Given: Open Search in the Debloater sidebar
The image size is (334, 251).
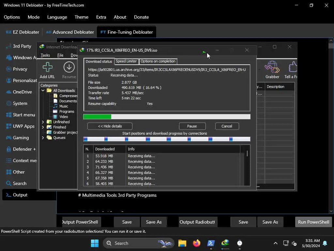Looking at the screenshot, I should pyautogui.click(x=16, y=183).
